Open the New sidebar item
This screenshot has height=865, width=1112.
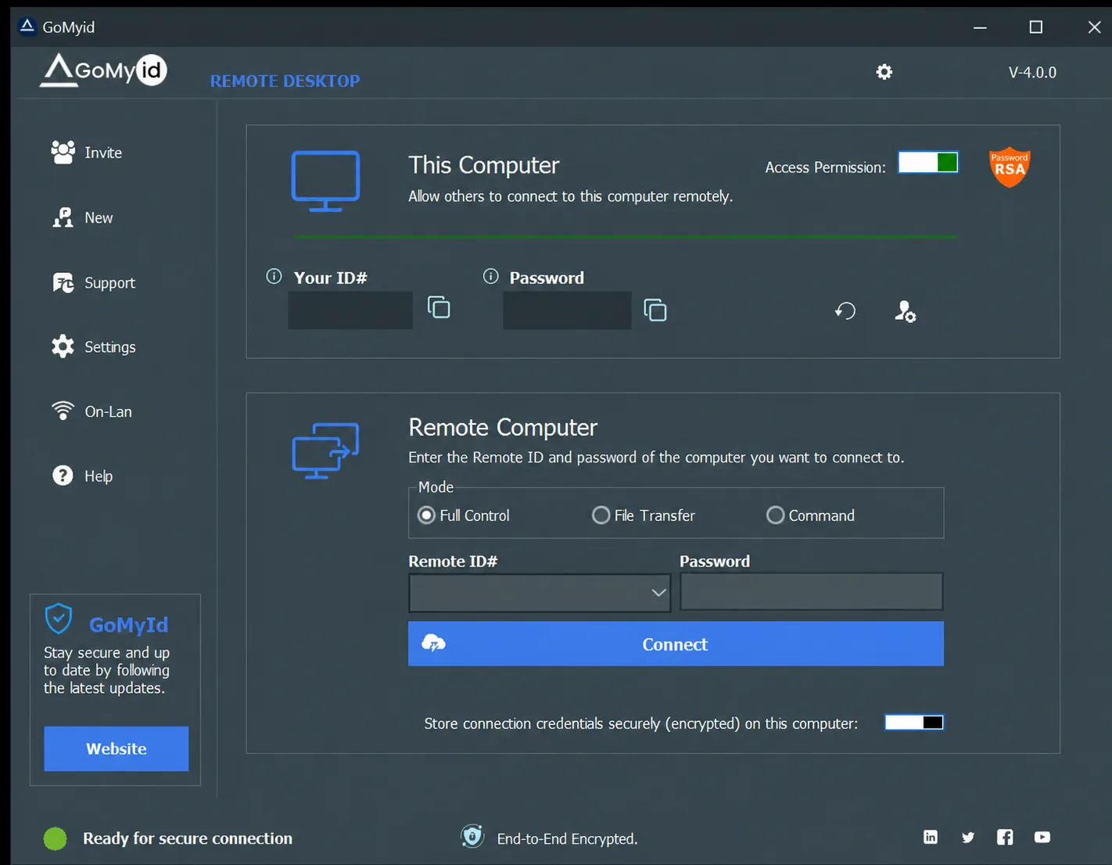click(82, 217)
